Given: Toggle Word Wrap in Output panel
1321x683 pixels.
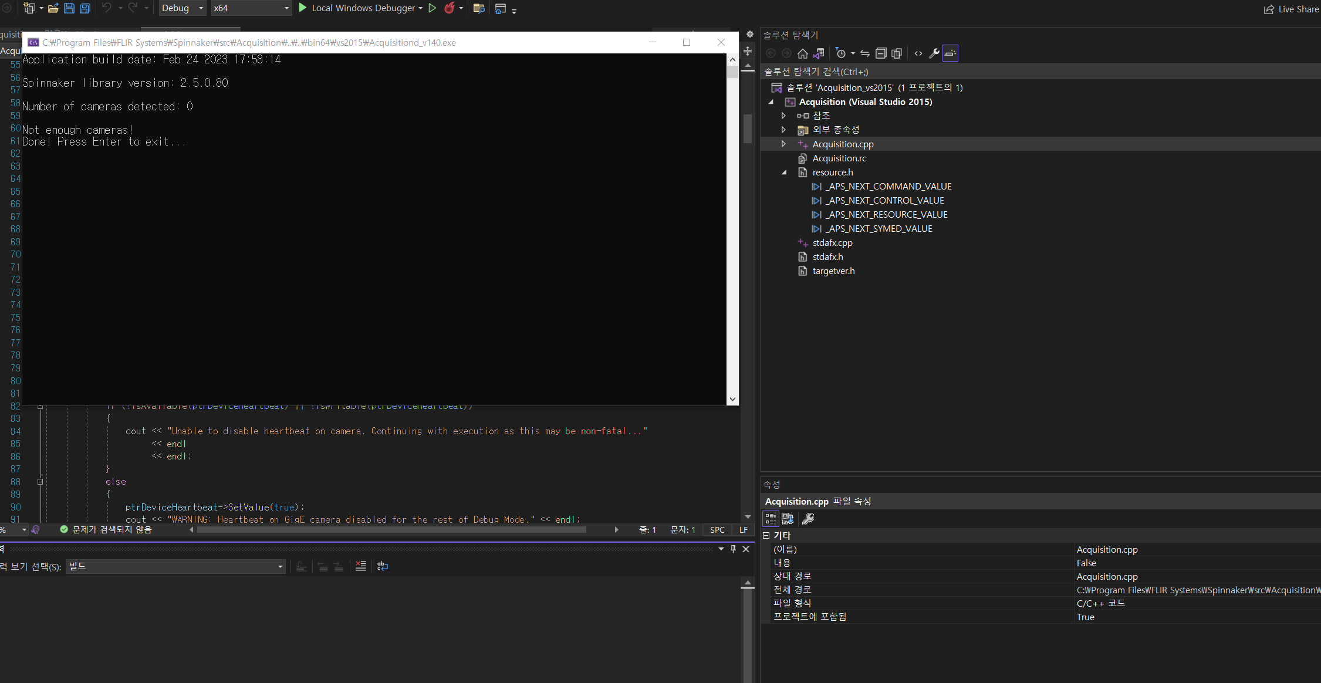Looking at the screenshot, I should [x=383, y=566].
